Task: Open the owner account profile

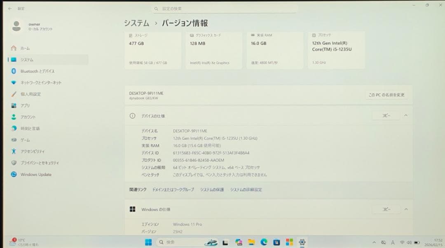Action: [32, 26]
